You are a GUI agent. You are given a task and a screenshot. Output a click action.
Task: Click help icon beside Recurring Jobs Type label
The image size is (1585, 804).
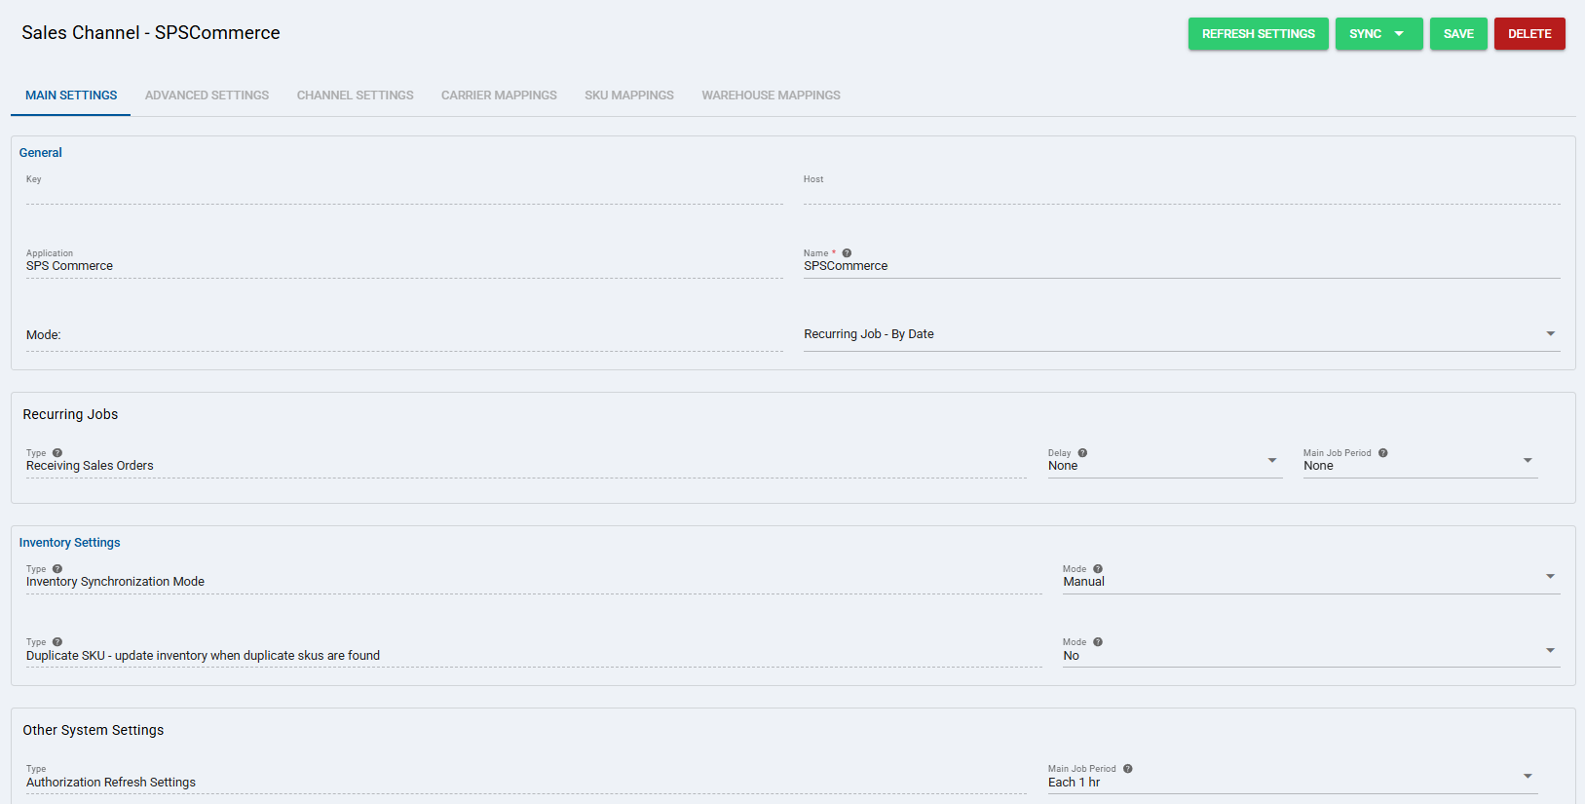point(57,453)
